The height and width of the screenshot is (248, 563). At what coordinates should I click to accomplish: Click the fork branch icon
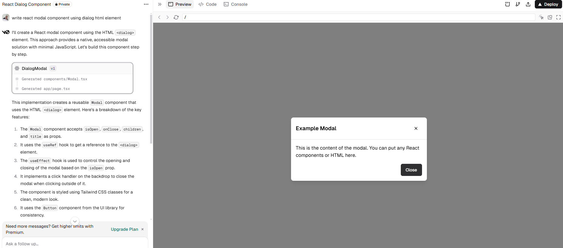(518, 4)
